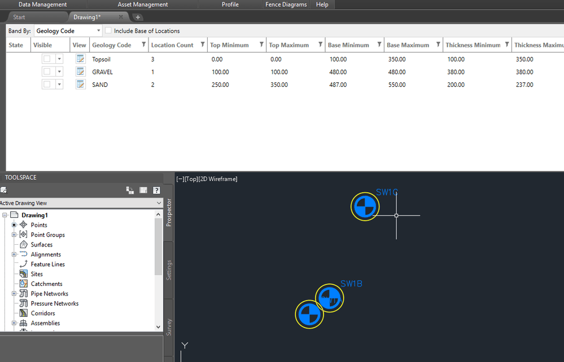Click the SAND base maximum value 550.00
564x362 pixels.
tap(397, 85)
